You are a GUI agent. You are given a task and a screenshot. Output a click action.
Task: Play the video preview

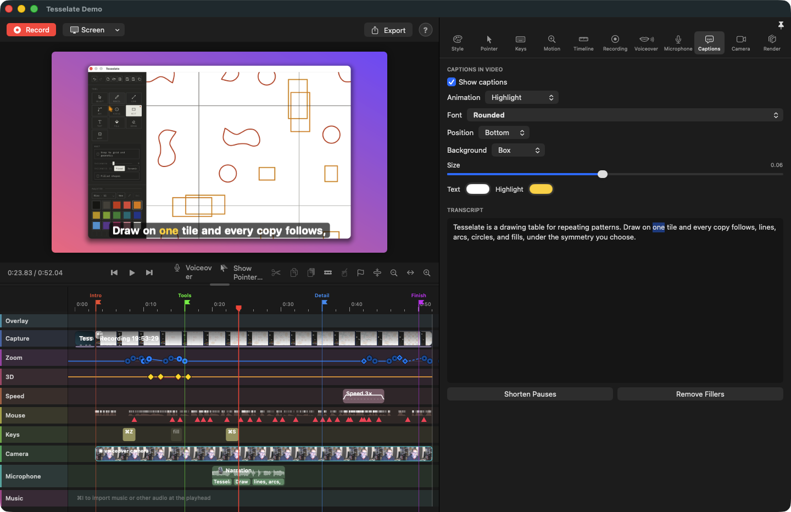[132, 272]
